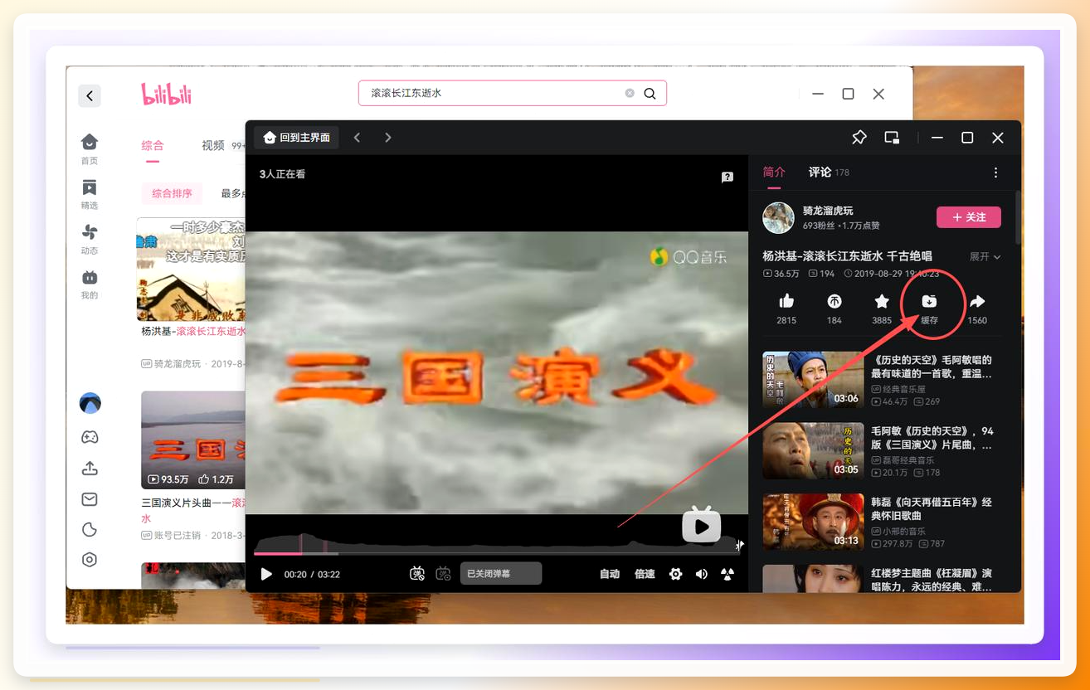Image resolution: width=1090 pixels, height=690 pixels.
Task: Click the upload icon in sidebar
Action: tap(90, 469)
